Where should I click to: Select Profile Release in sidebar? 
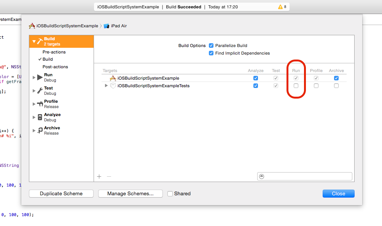61,104
